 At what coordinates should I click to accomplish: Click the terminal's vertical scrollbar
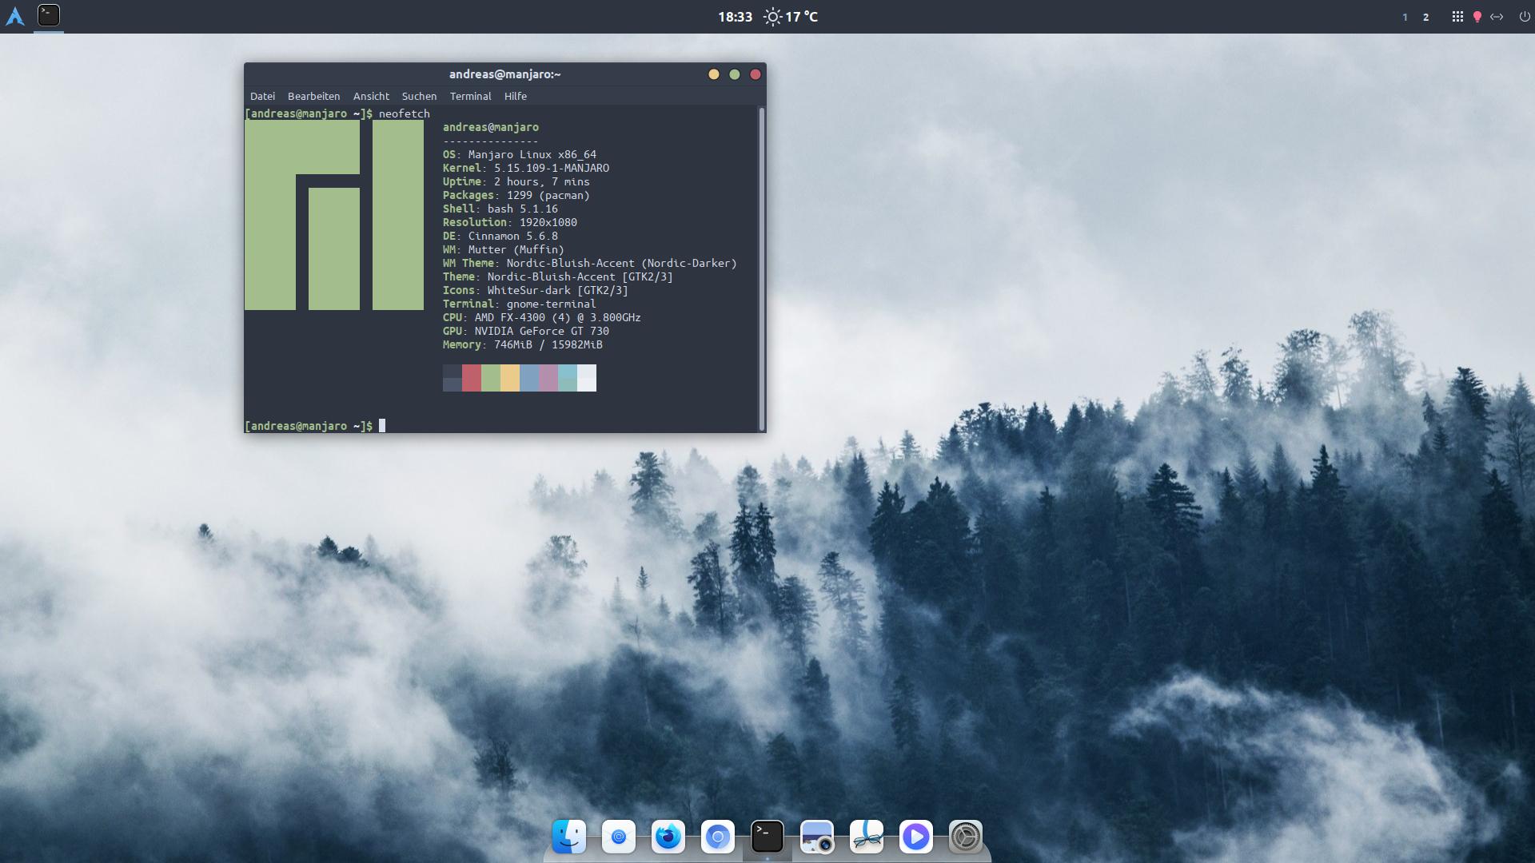(761, 268)
